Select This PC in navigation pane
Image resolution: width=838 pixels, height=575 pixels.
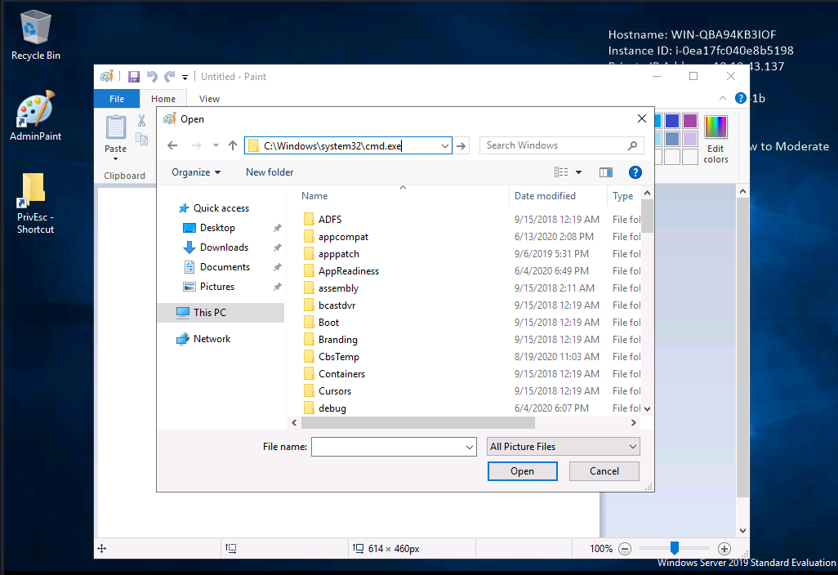221,313
